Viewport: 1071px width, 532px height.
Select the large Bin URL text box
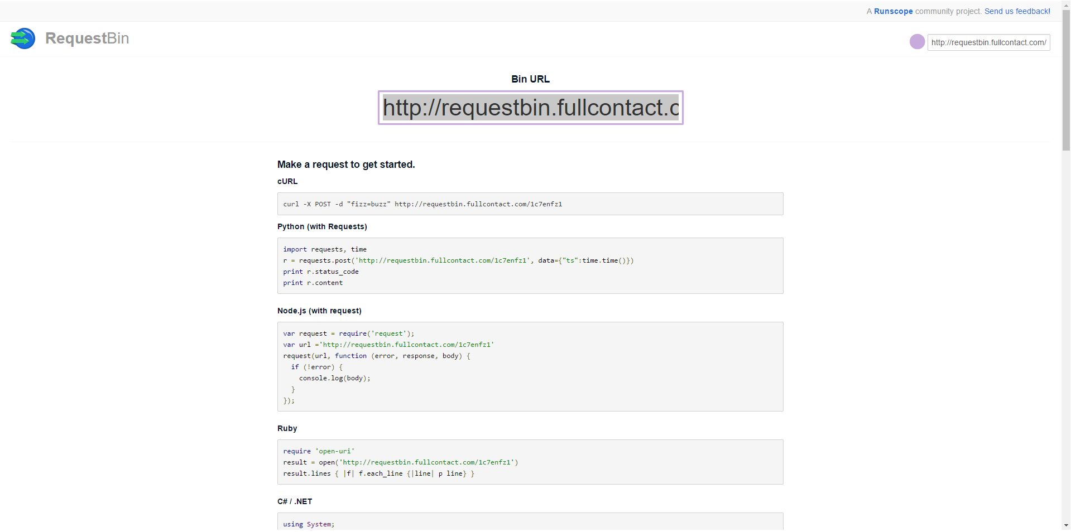(530, 108)
